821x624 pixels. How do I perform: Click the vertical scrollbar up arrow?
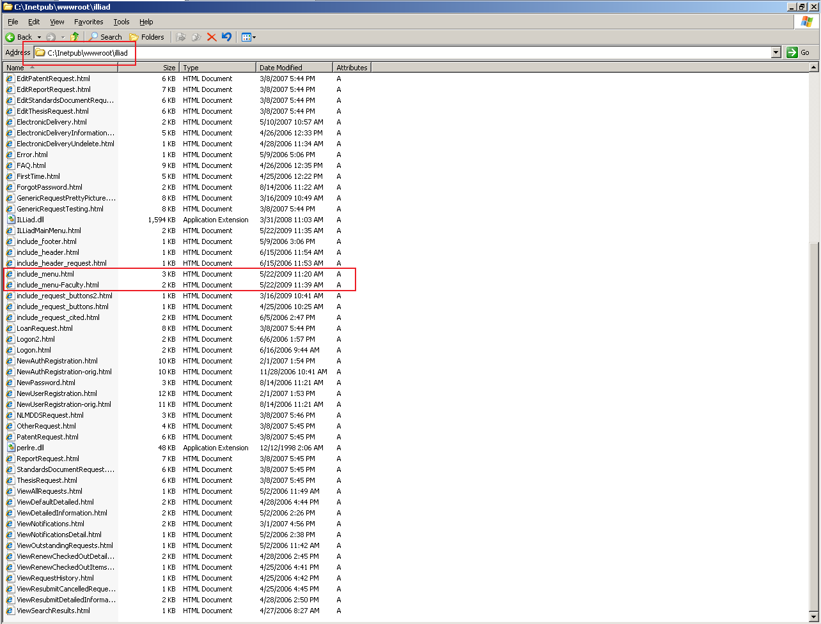tap(813, 67)
